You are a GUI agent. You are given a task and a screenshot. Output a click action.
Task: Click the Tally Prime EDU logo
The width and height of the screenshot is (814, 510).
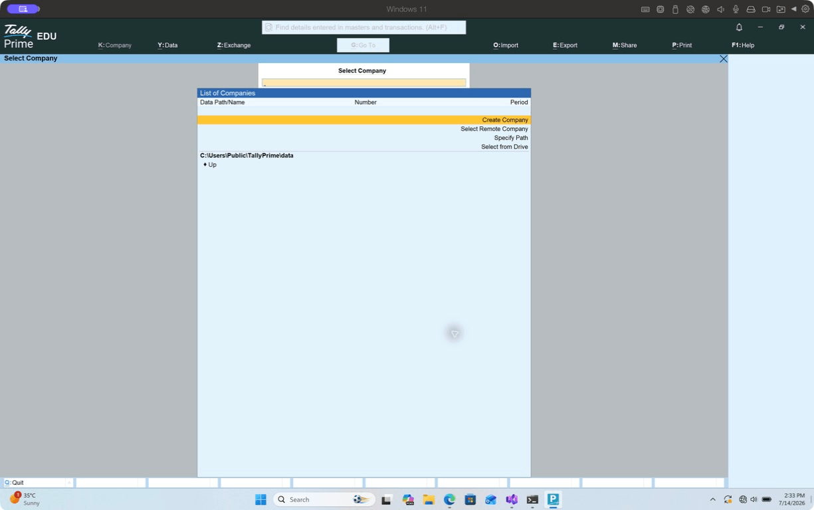[x=30, y=36]
